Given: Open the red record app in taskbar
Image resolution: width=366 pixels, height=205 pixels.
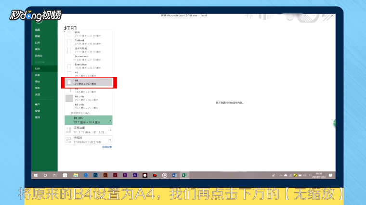Looking at the screenshot, I should (155, 175).
